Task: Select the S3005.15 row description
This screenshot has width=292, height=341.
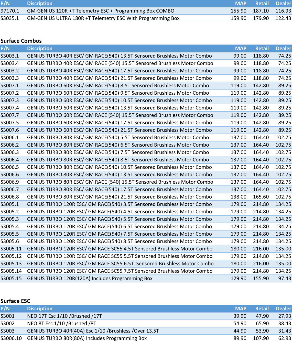Action: tap(90, 278)
